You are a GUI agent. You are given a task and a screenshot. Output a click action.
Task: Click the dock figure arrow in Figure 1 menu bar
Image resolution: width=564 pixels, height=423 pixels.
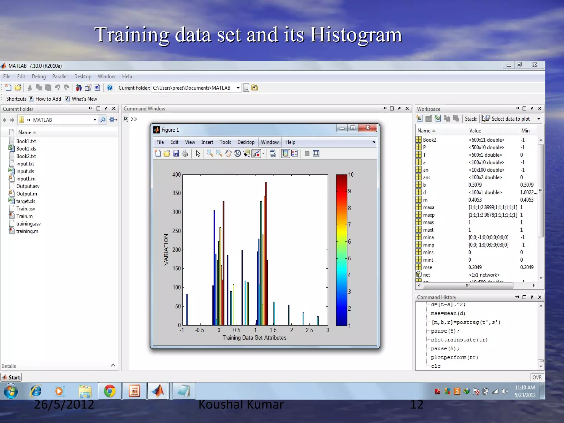click(x=373, y=142)
